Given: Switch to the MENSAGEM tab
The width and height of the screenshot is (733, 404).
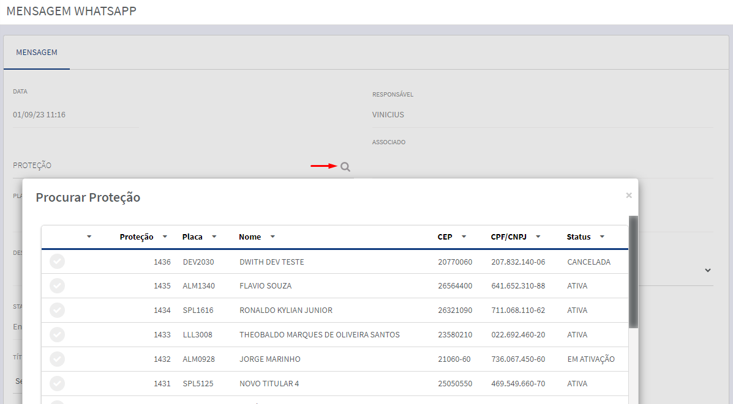Looking at the screenshot, I should click(37, 52).
